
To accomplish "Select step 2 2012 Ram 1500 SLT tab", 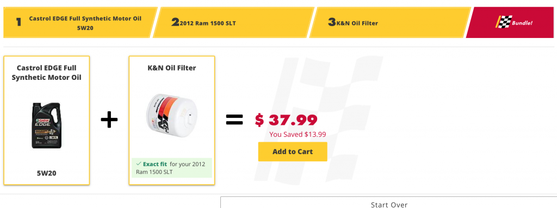I will (x=233, y=22).
